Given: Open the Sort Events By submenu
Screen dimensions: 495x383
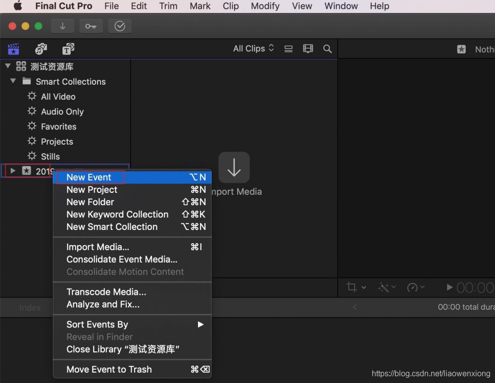Looking at the screenshot, I should (x=132, y=325).
